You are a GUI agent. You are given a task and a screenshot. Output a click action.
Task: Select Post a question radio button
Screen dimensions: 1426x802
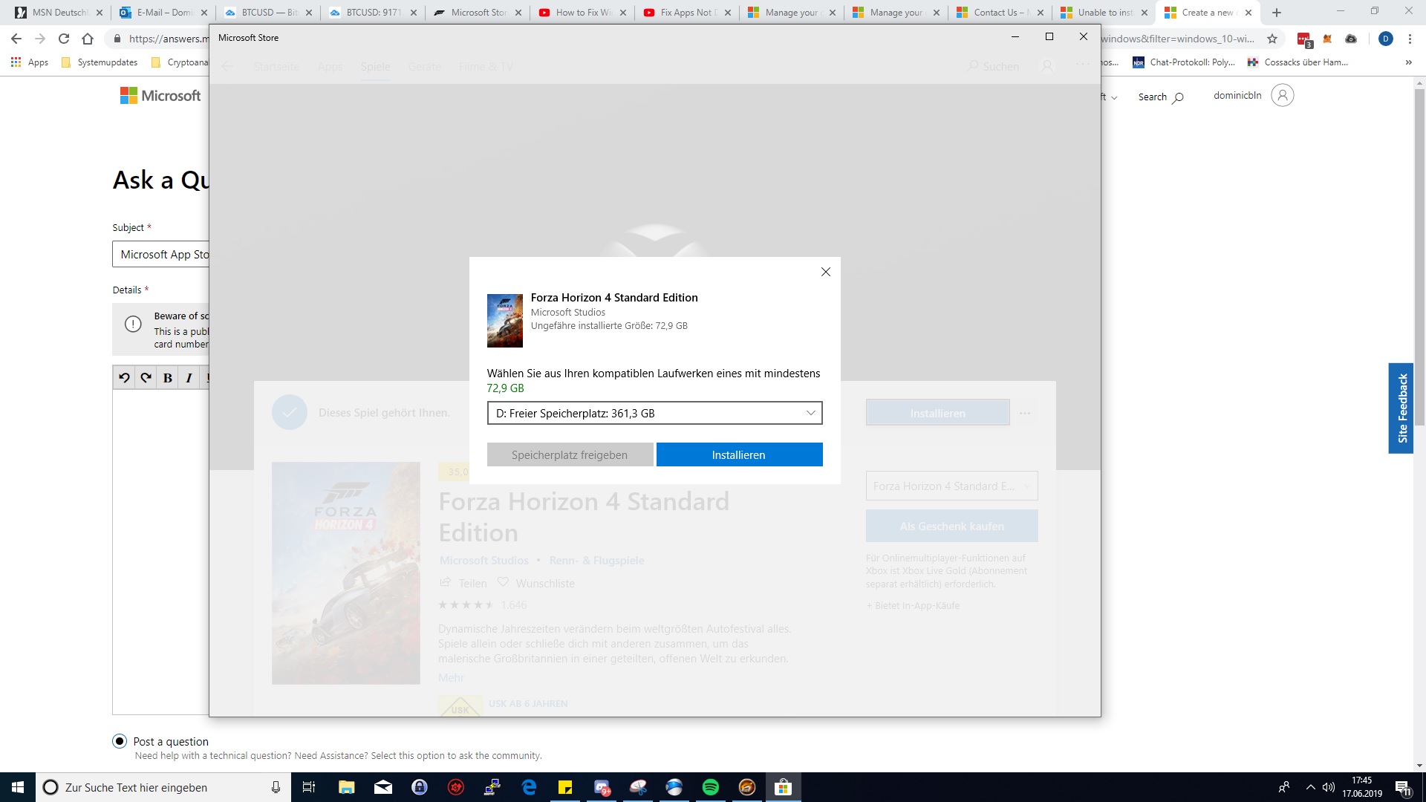click(x=120, y=741)
